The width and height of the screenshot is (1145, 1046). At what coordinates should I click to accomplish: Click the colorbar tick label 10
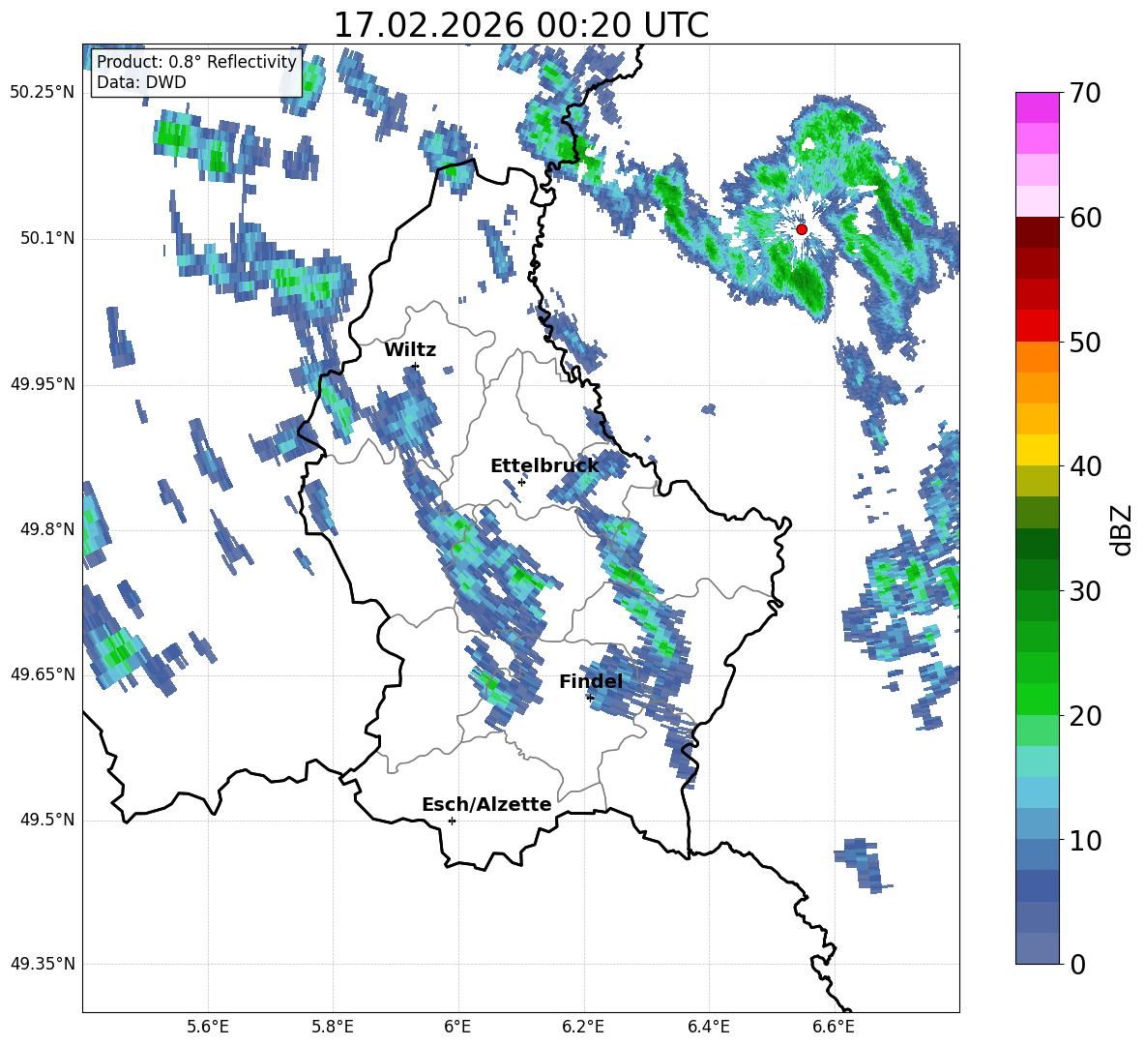click(x=1085, y=841)
